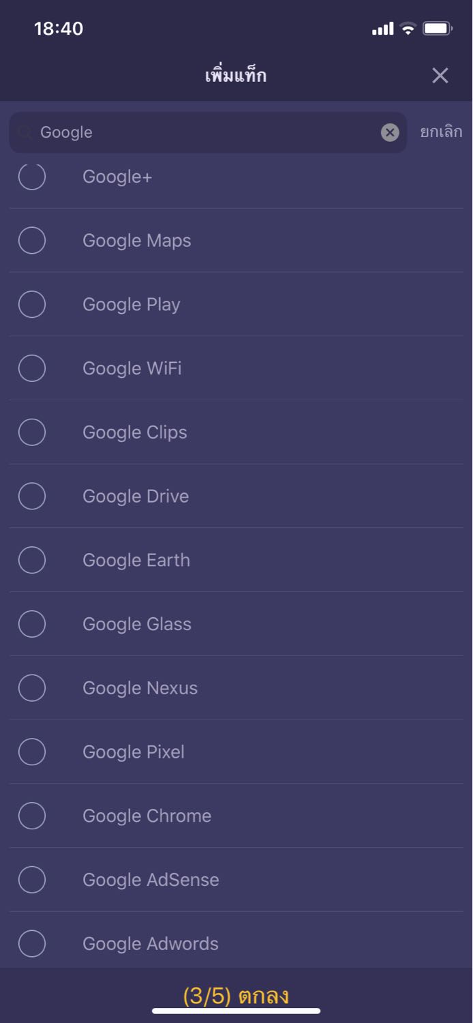This screenshot has width=473, height=1023.
Task: Select the Google+ tag radio button
Action: pos(32,177)
